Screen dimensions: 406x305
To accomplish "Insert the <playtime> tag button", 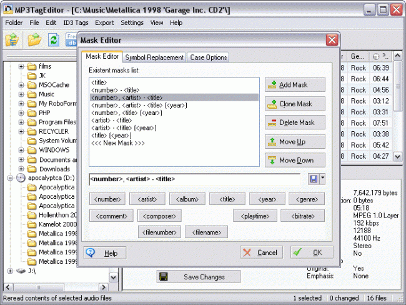I will click(x=255, y=216).
